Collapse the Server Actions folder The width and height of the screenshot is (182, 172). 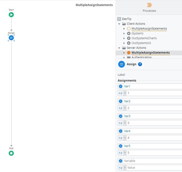(120, 48)
